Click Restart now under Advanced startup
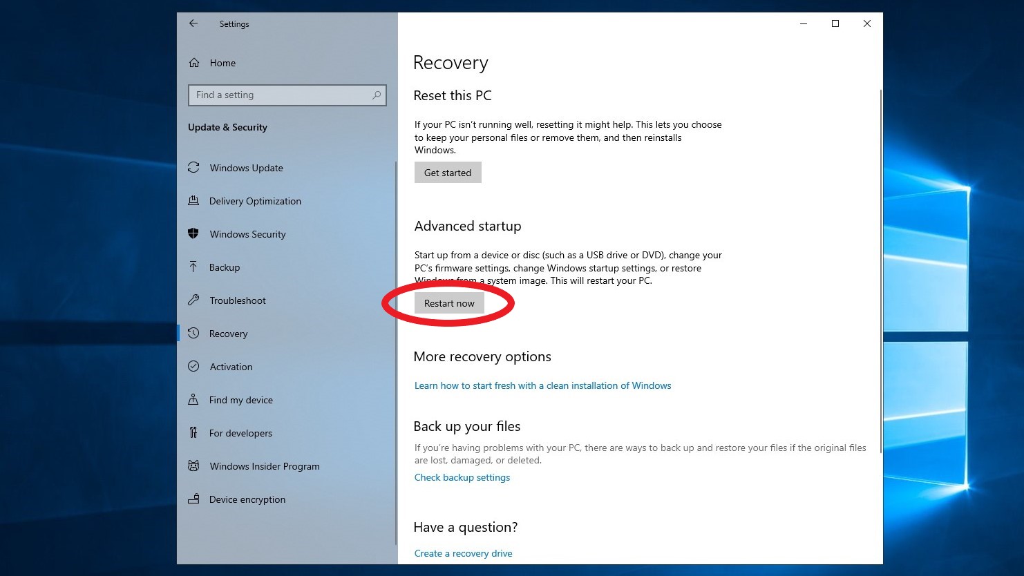Viewport: 1024px width, 576px height. click(449, 303)
